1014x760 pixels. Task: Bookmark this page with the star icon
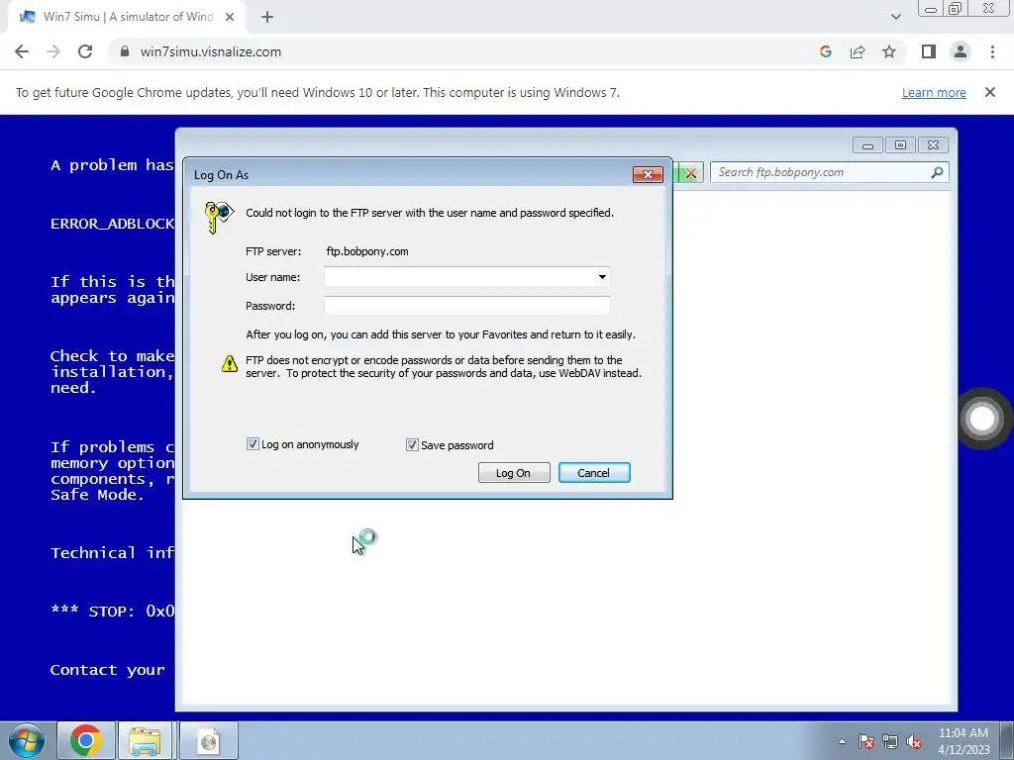[x=889, y=51]
